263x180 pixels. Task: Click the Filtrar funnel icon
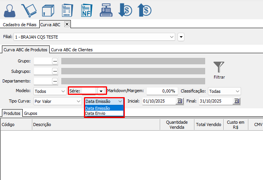click(x=219, y=67)
